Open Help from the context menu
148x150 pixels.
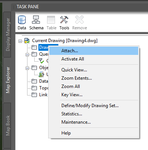94,133
